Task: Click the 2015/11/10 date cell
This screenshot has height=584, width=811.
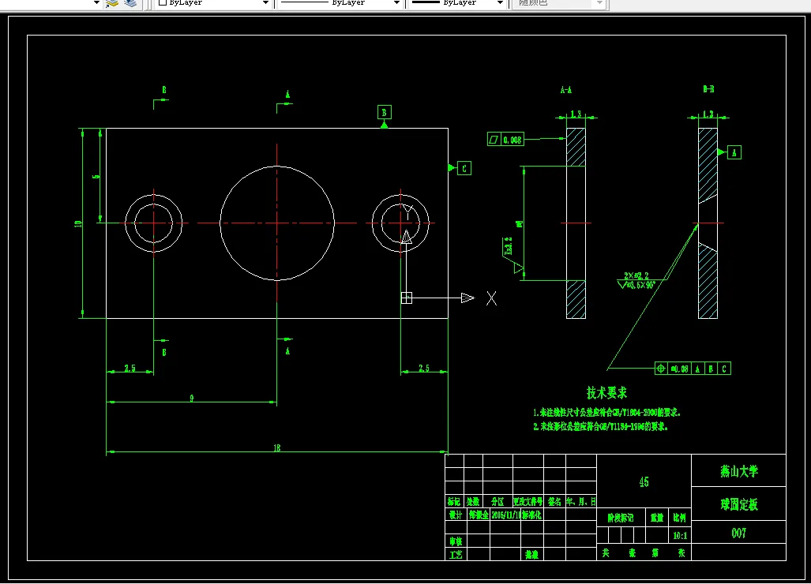Action: click(506, 515)
